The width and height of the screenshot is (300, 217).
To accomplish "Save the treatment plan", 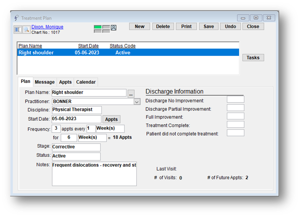I will (209, 26).
